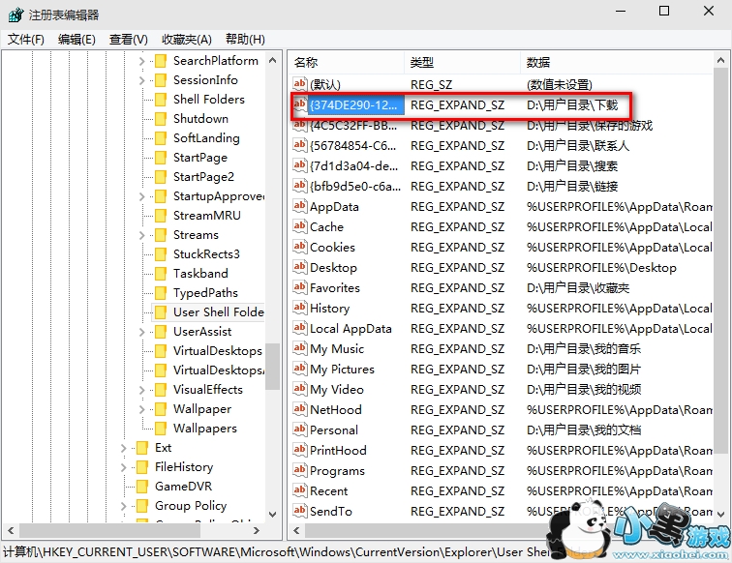This screenshot has height=563, width=732.
Task: Select the NetHood value name
Action: [336, 410]
